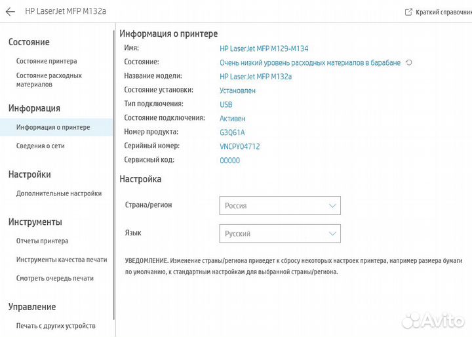Expand the Страна/регион dropdown
The height and width of the screenshot is (337, 472).
(x=280, y=205)
